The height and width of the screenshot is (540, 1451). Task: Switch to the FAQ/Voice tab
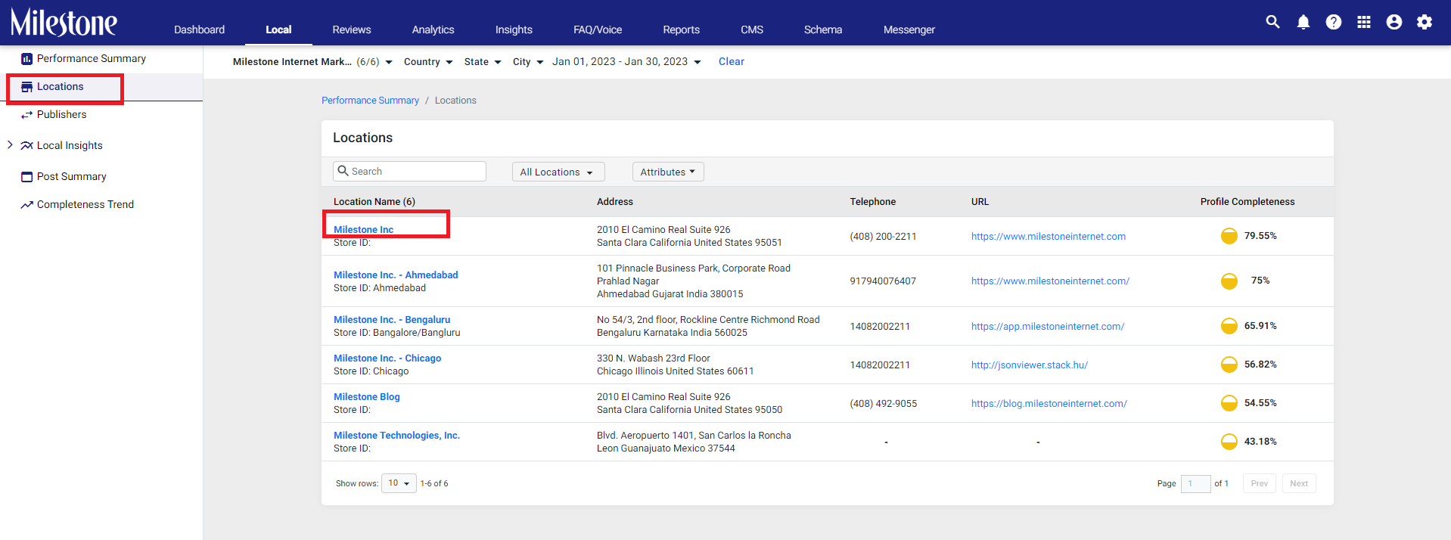pyautogui.click(x=598, y=29)
